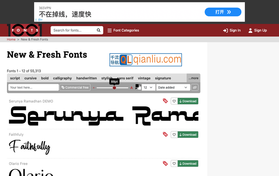
Task: Click the font size slider handle
Action: click(114, 88)
